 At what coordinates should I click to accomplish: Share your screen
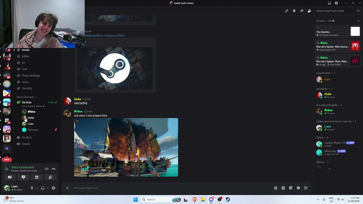coord(23,177)
